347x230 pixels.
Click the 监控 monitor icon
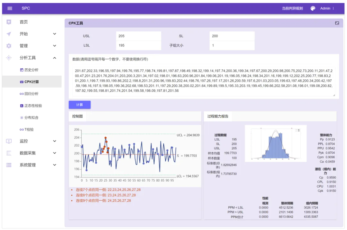click(9, 141)
